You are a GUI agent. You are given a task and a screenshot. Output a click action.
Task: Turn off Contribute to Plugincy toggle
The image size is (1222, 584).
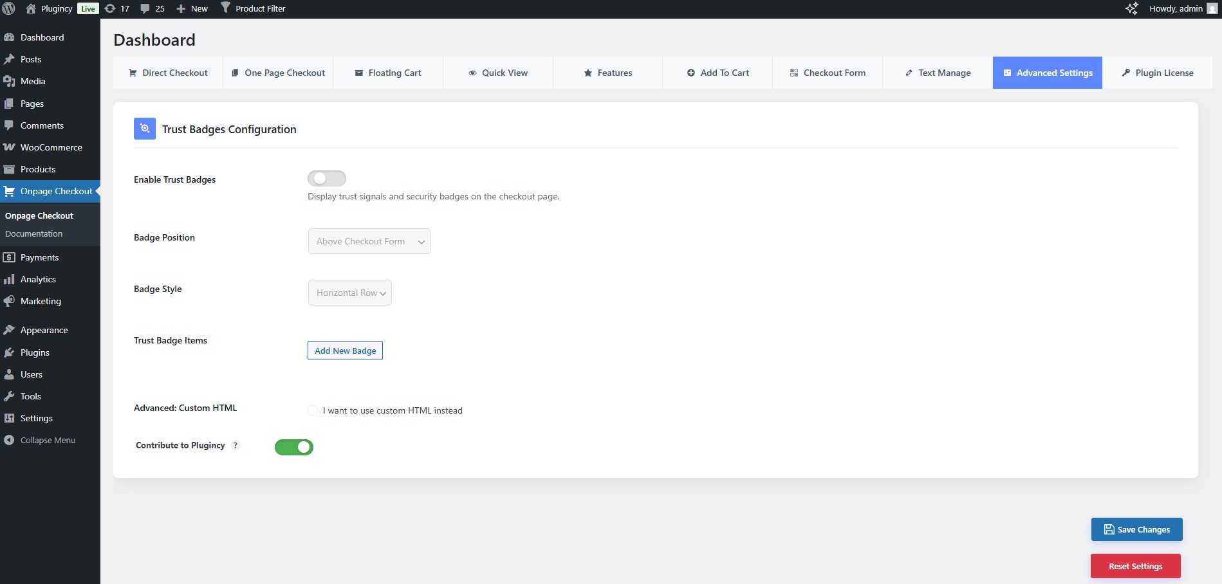point(294,446)
